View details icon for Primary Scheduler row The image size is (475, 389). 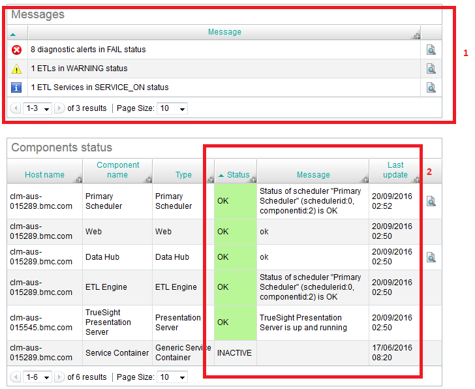[431, 201]
